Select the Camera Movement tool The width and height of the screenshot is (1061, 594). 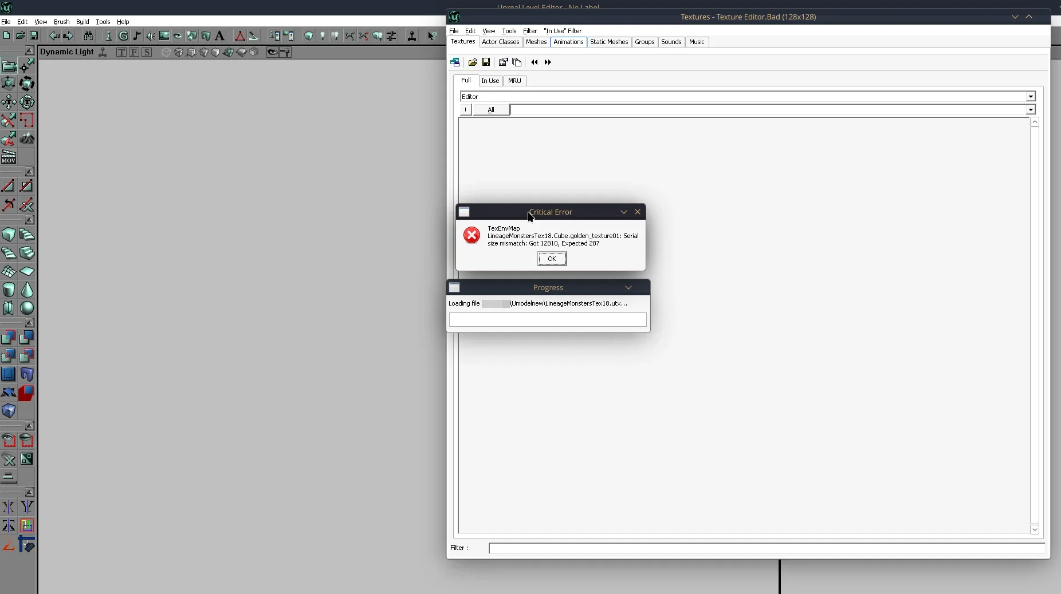coord(9,66)
